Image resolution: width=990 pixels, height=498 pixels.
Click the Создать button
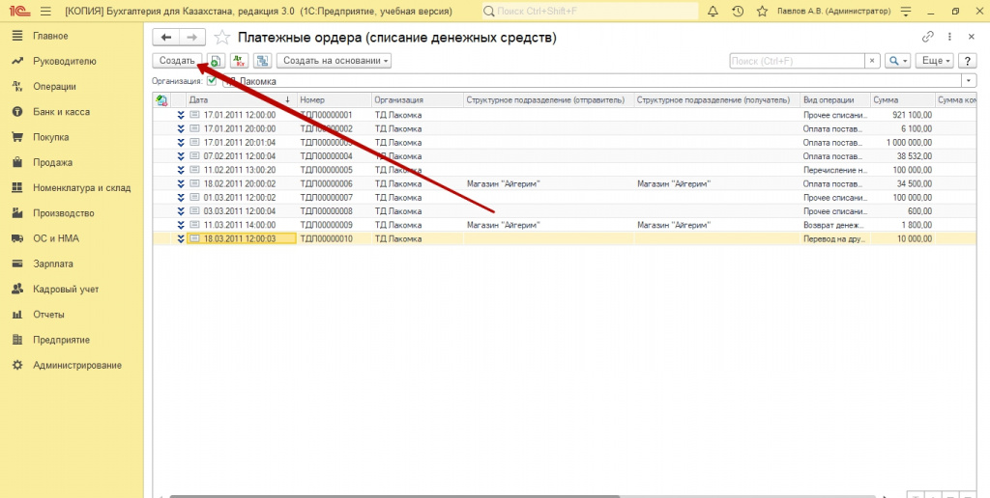177,61
